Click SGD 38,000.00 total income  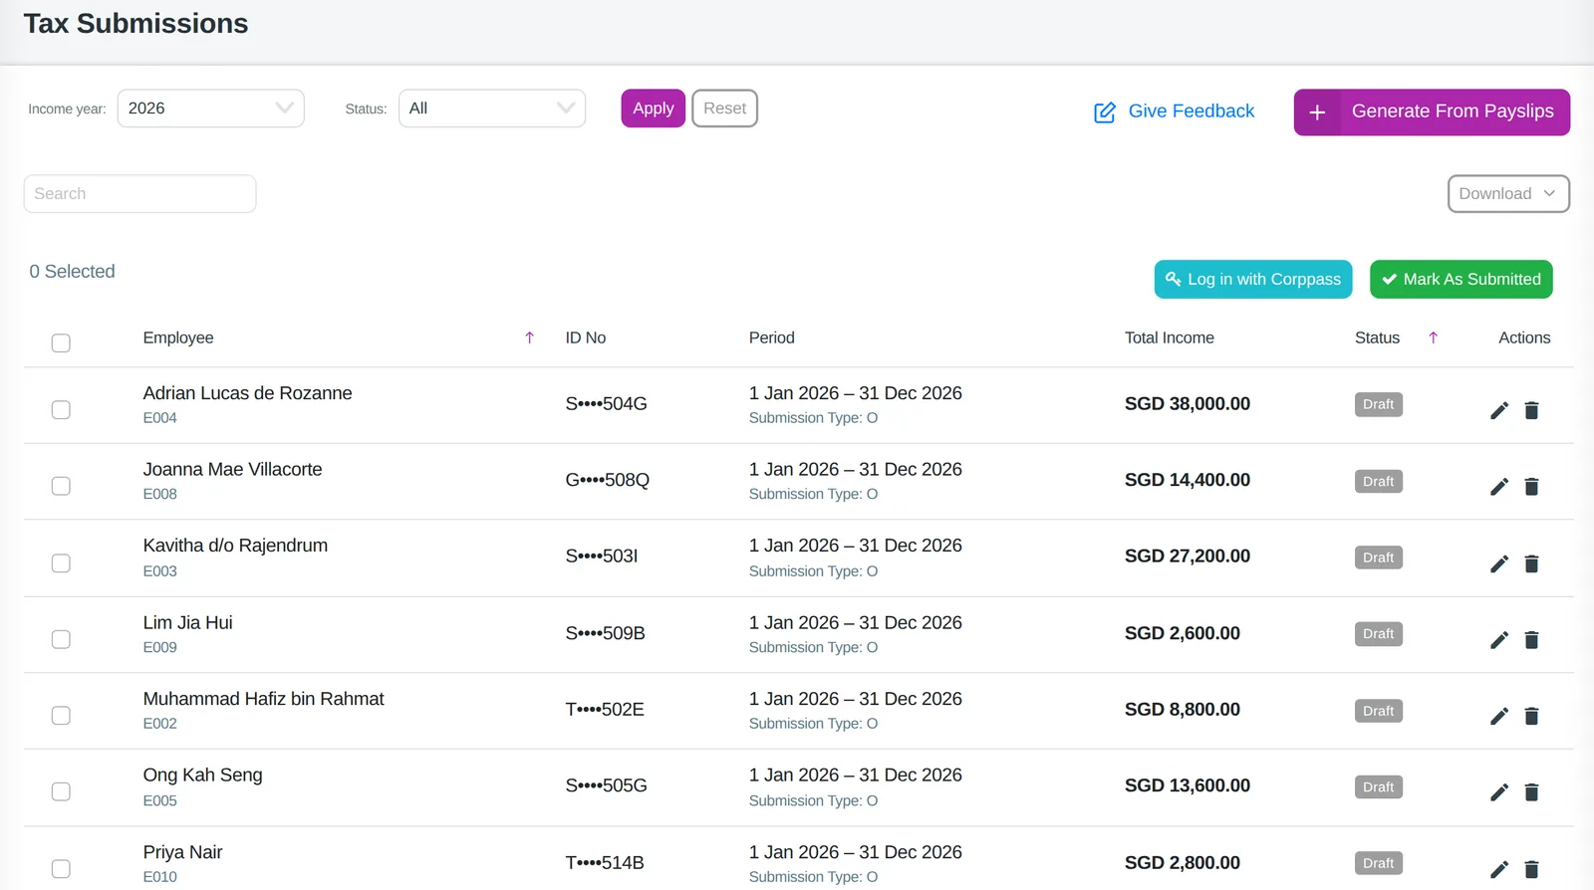point(1188,404)
